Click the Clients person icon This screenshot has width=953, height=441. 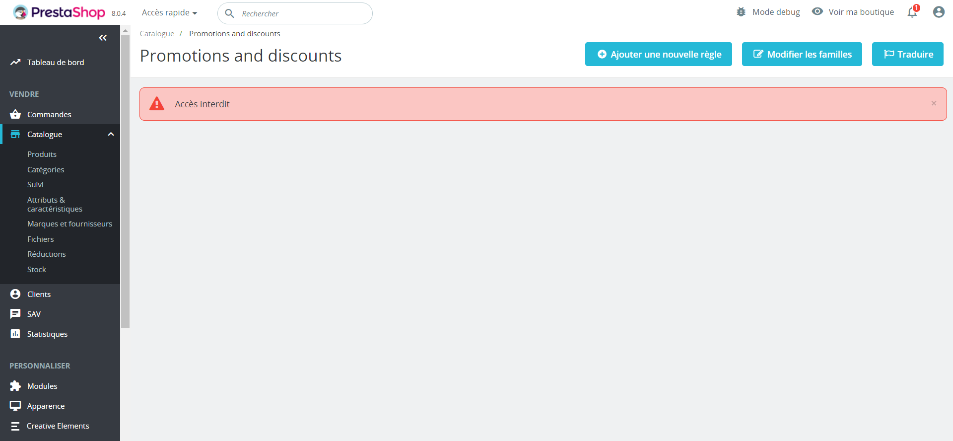(x=15, y=294)
